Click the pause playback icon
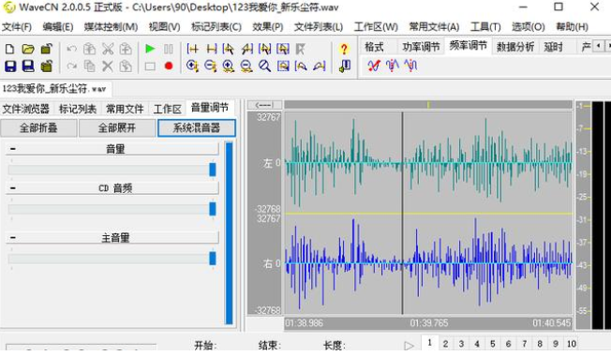 (x=169, y=49)
